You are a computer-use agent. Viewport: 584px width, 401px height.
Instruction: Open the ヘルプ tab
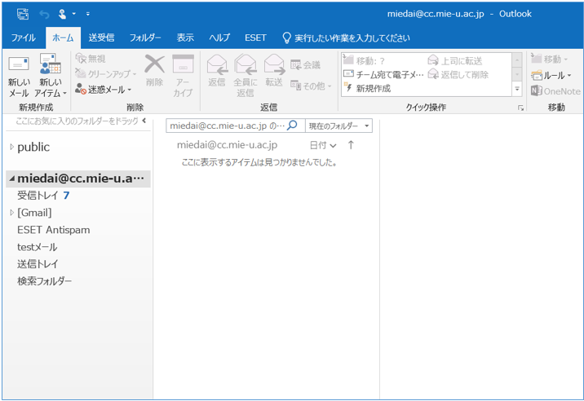219,37
